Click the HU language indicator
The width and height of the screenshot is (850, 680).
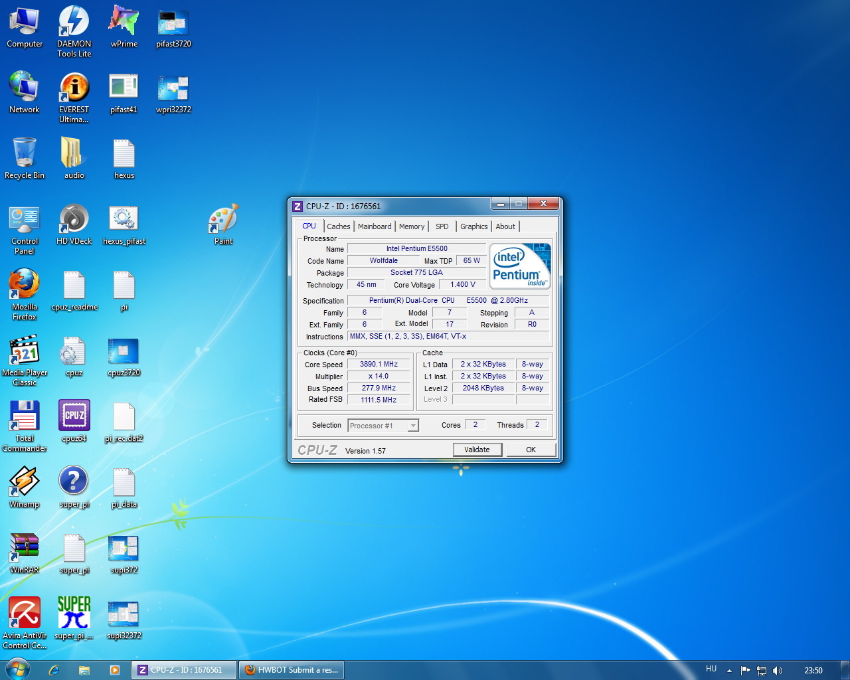click(x=711, y=669)
